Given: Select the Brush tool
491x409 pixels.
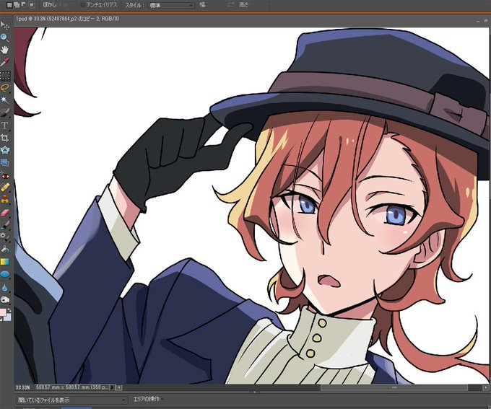Looking at the screenshot, I should point(5,224).
